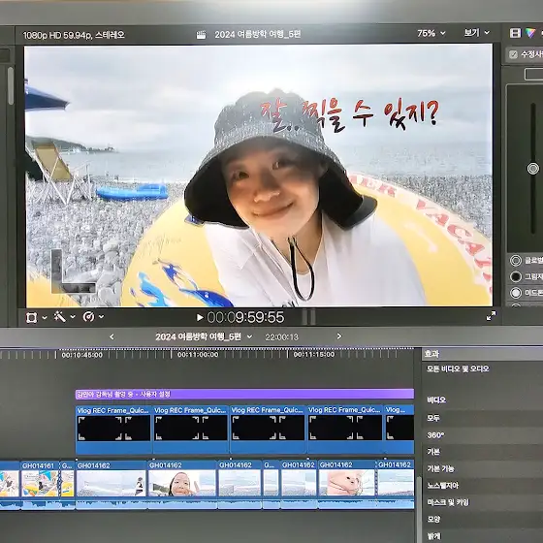Viewport: 543px width, 543px height.
Task: Play the viewer with the play button
Action: (x=200, y=317)
